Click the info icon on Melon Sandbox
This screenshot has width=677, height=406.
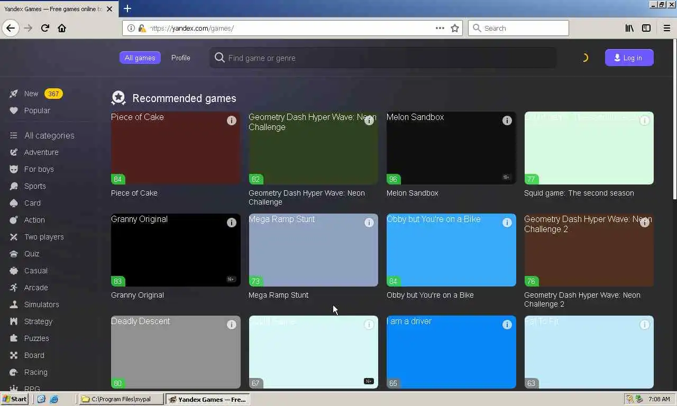[x=507, y=121]
